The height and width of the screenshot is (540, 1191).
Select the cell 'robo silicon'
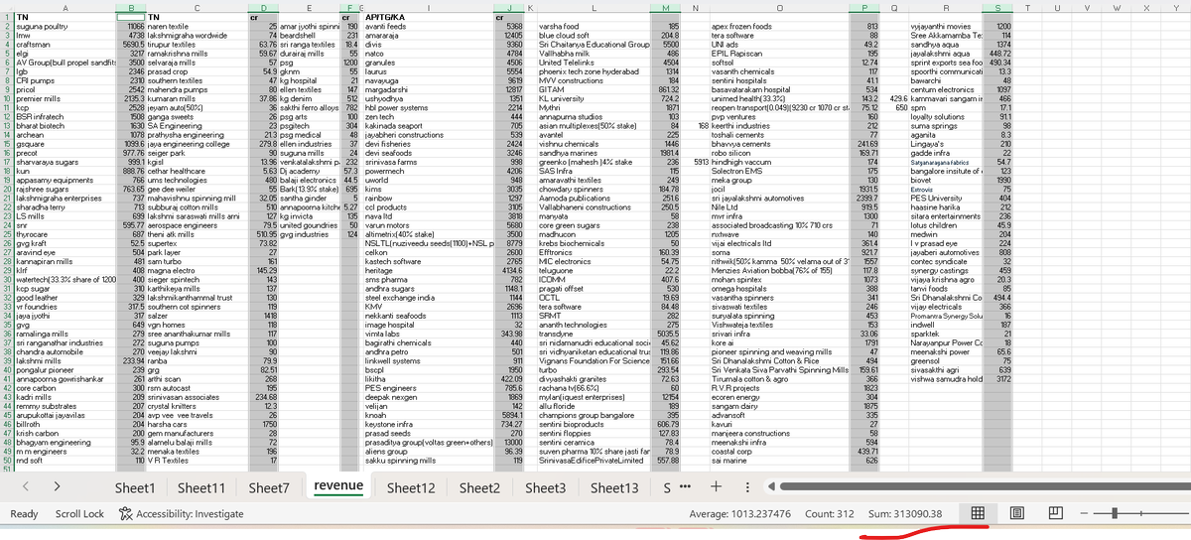(781, 154)
